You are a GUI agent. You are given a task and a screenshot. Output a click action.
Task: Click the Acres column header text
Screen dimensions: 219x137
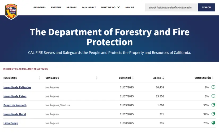pyautogui.click(x=157, y=78)
